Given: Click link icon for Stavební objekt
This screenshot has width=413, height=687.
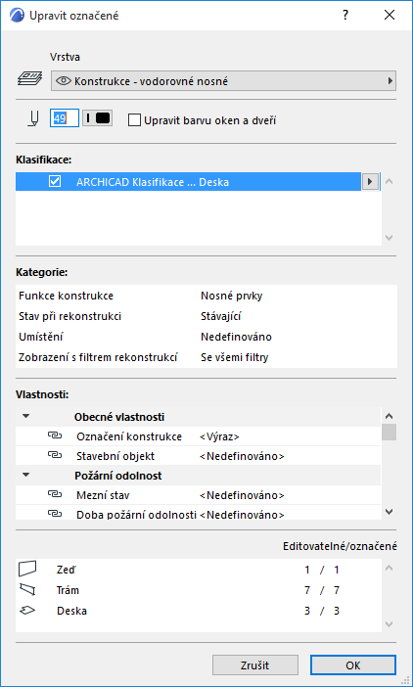Looking at the screenshot, I should (x=54, y=456).
